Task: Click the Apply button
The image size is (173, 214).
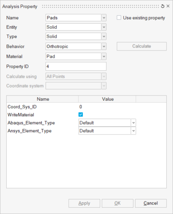Action: tap(84, 203)
